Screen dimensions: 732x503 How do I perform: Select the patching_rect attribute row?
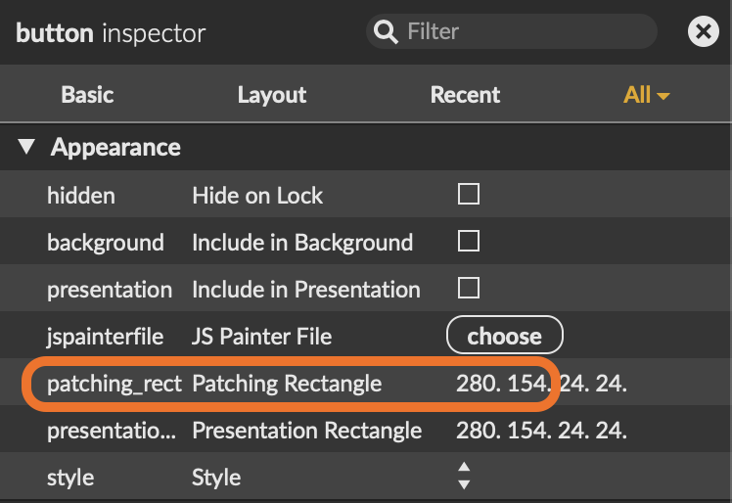pos(114,384)
